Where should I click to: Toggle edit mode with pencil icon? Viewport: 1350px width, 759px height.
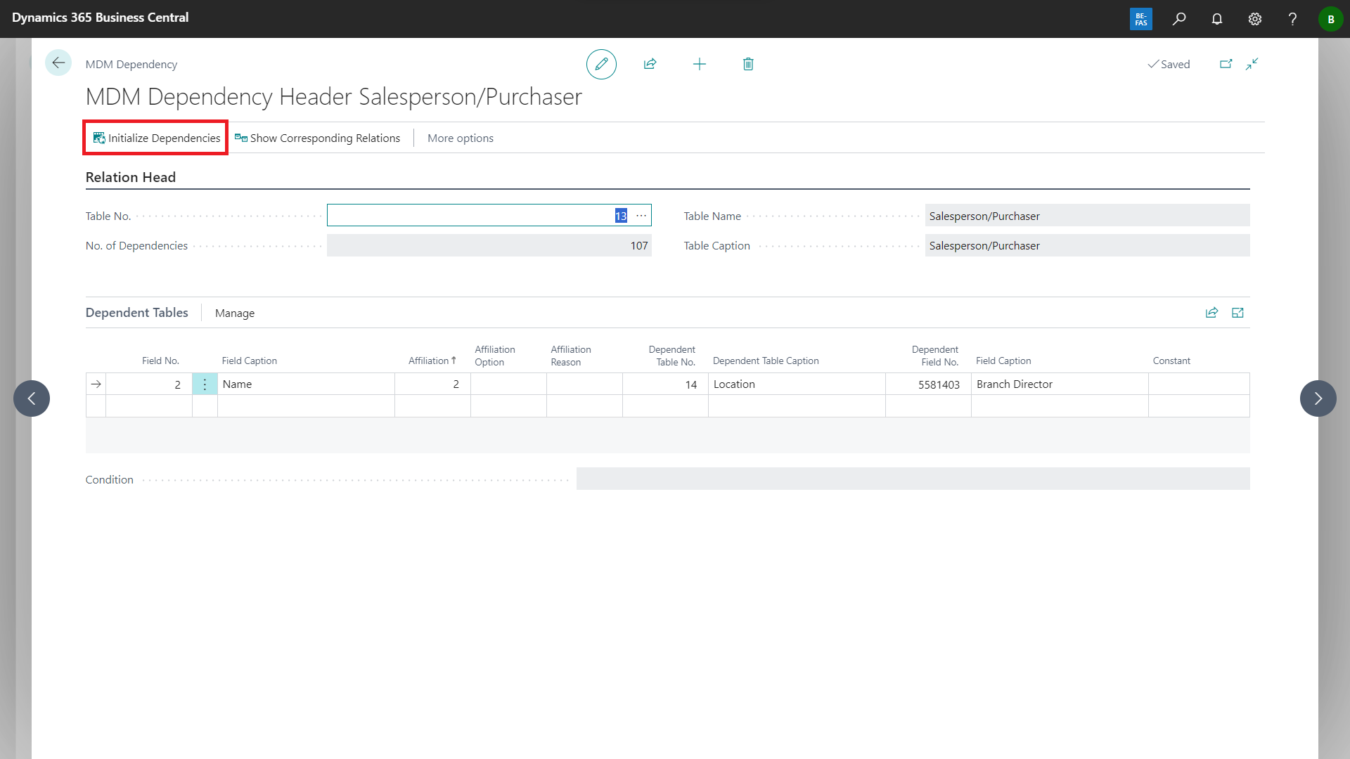pos(601,64)
